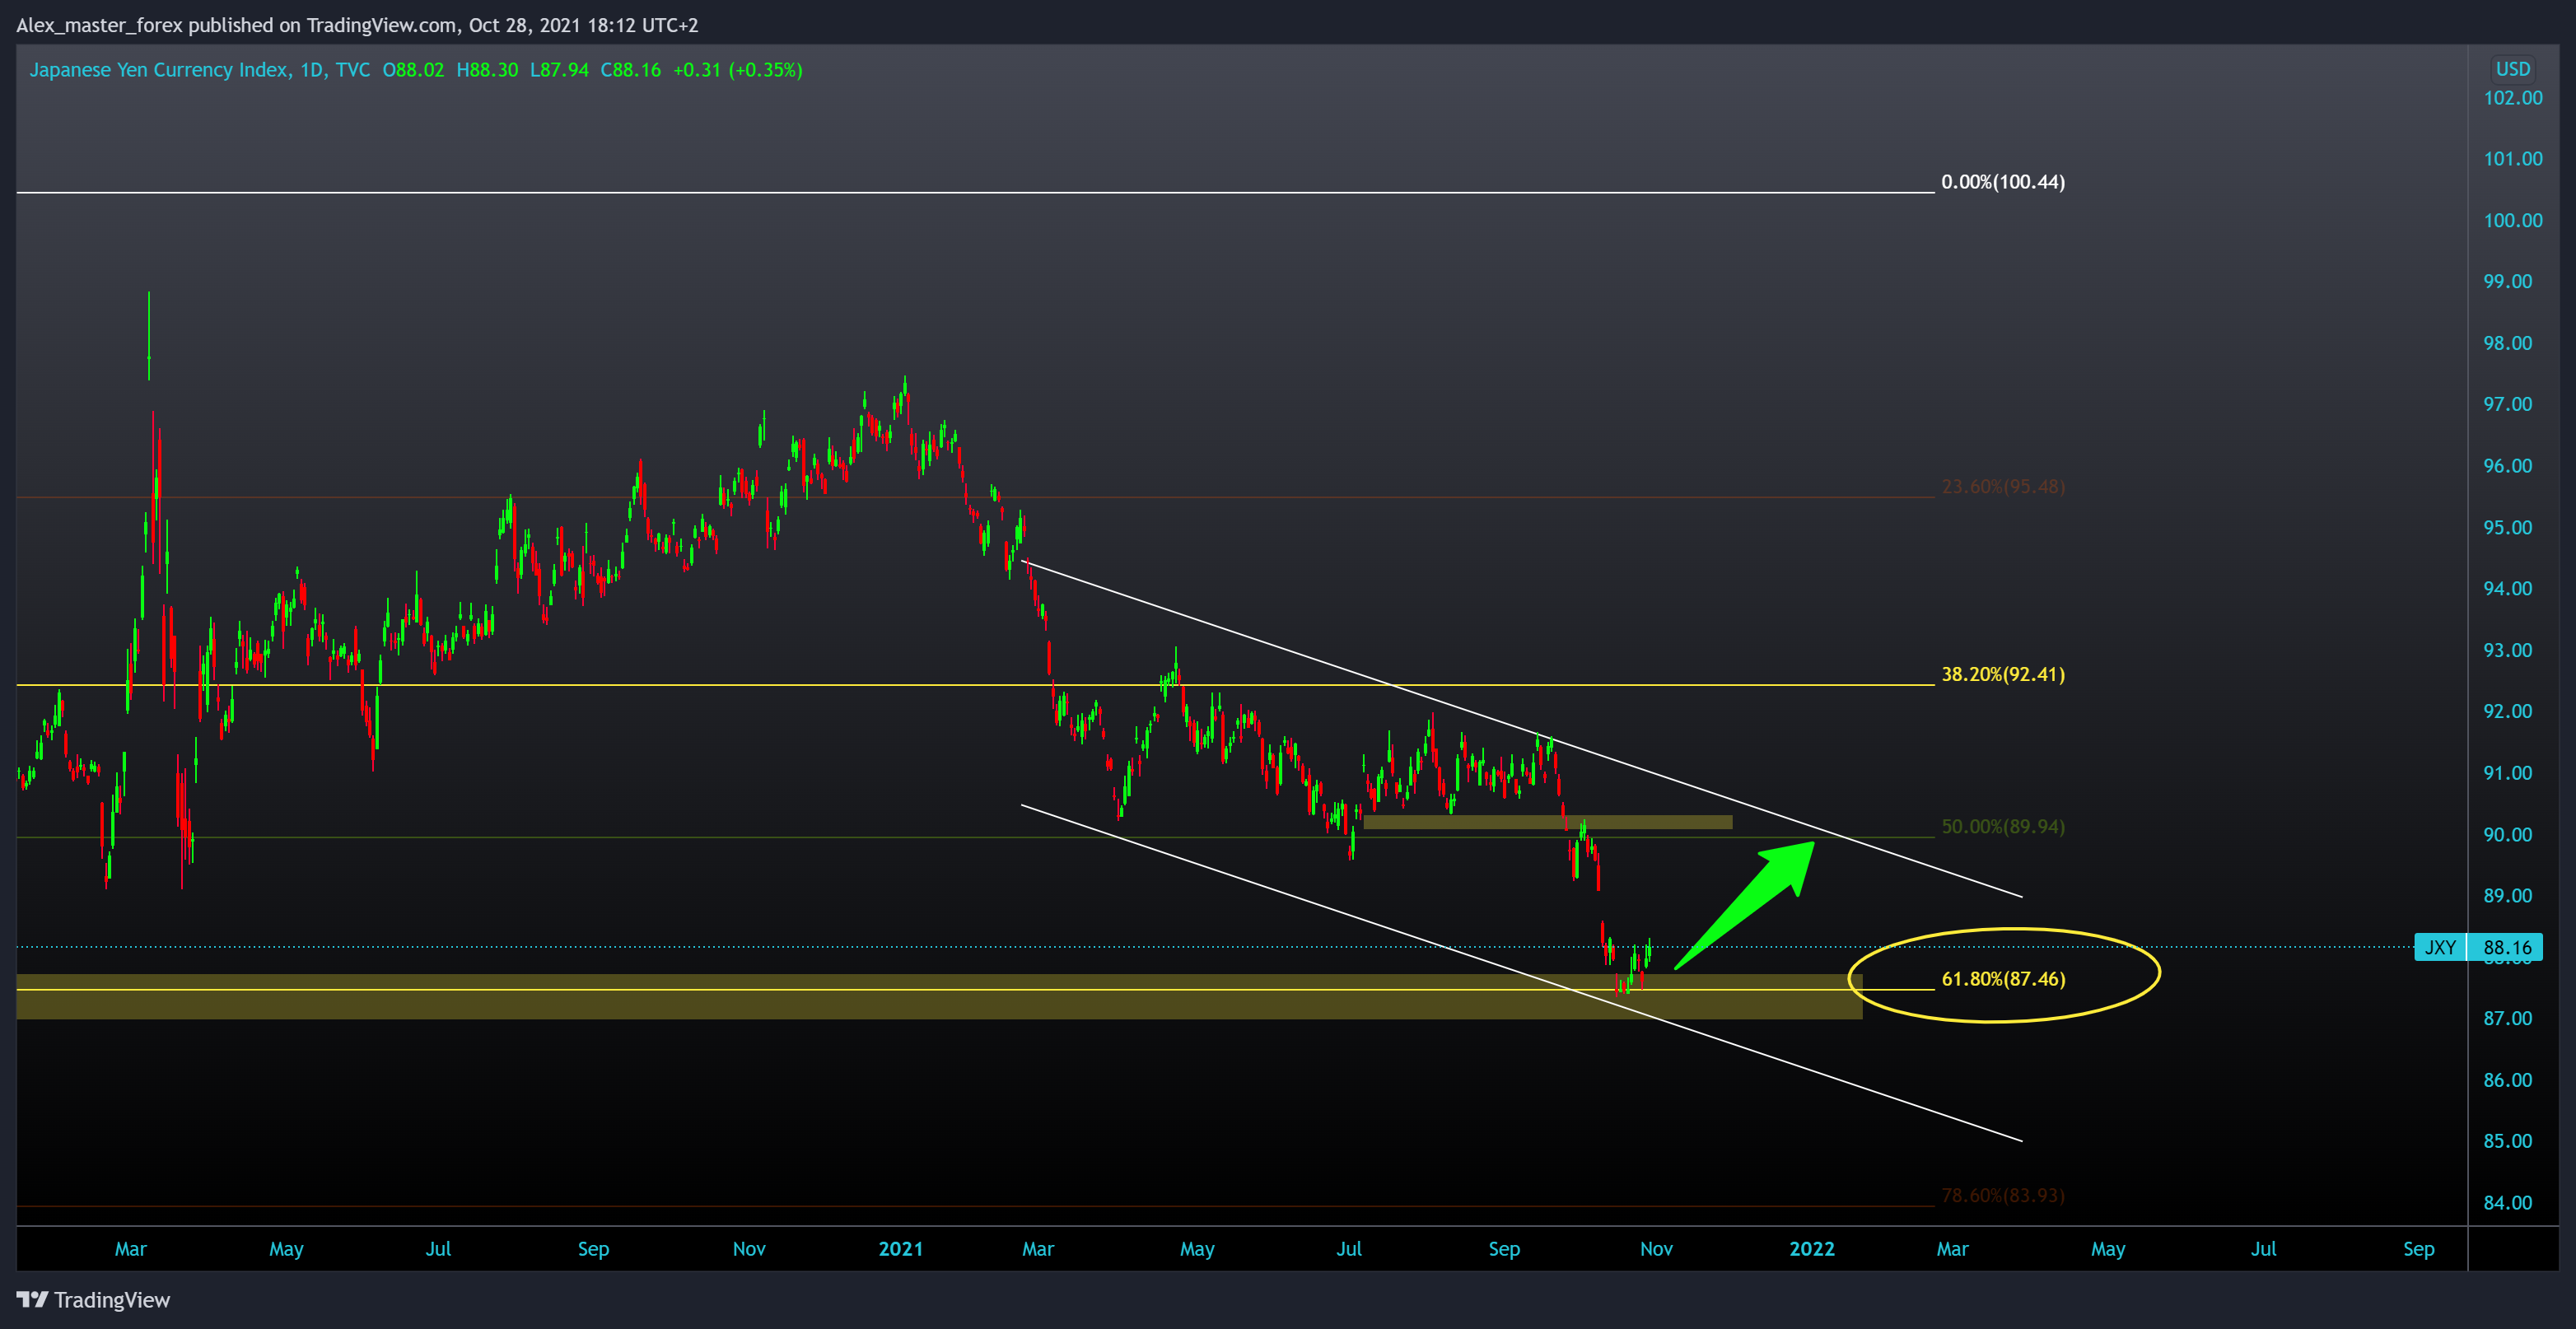The width and height of the screenshot is (2576, 1329).
Task: Click the 96.00 price axis label
Action: click(2507, 466)
